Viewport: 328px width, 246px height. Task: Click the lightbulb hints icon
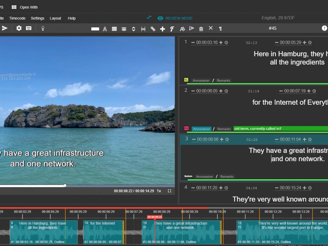point(43,28)
